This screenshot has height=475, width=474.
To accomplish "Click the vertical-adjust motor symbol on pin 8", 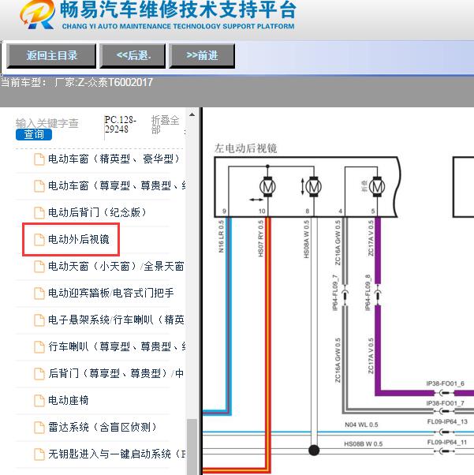I will pos(313,186).
